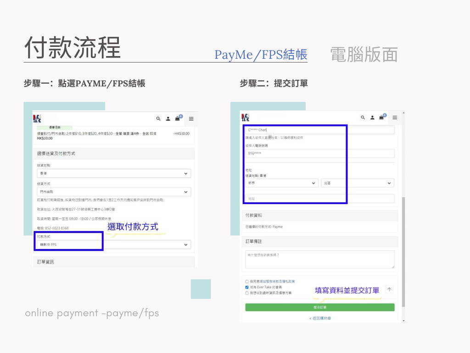Open the cart bag icon in step two header
Viewport: 470px width, 353px height.
[381, 118]
